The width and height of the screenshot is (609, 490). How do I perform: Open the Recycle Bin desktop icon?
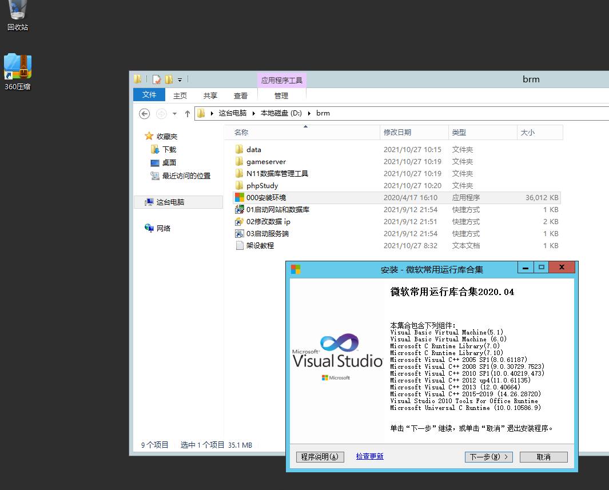point(18,15)
